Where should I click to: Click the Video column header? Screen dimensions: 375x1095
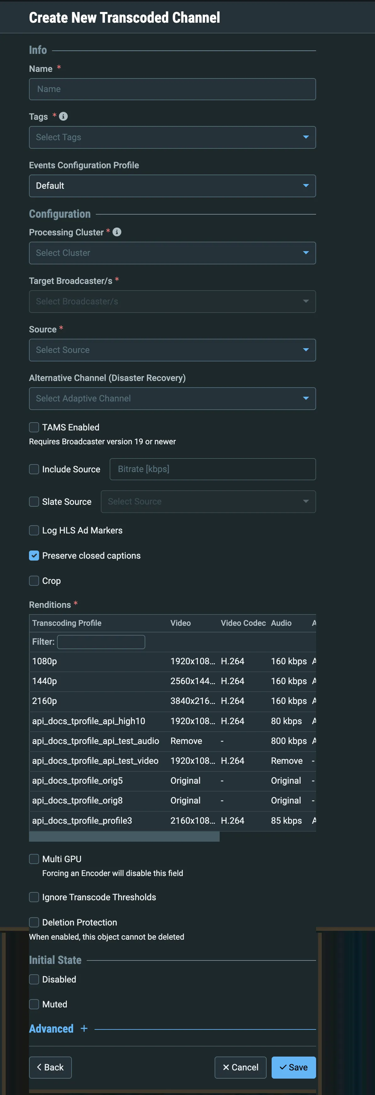180,623
